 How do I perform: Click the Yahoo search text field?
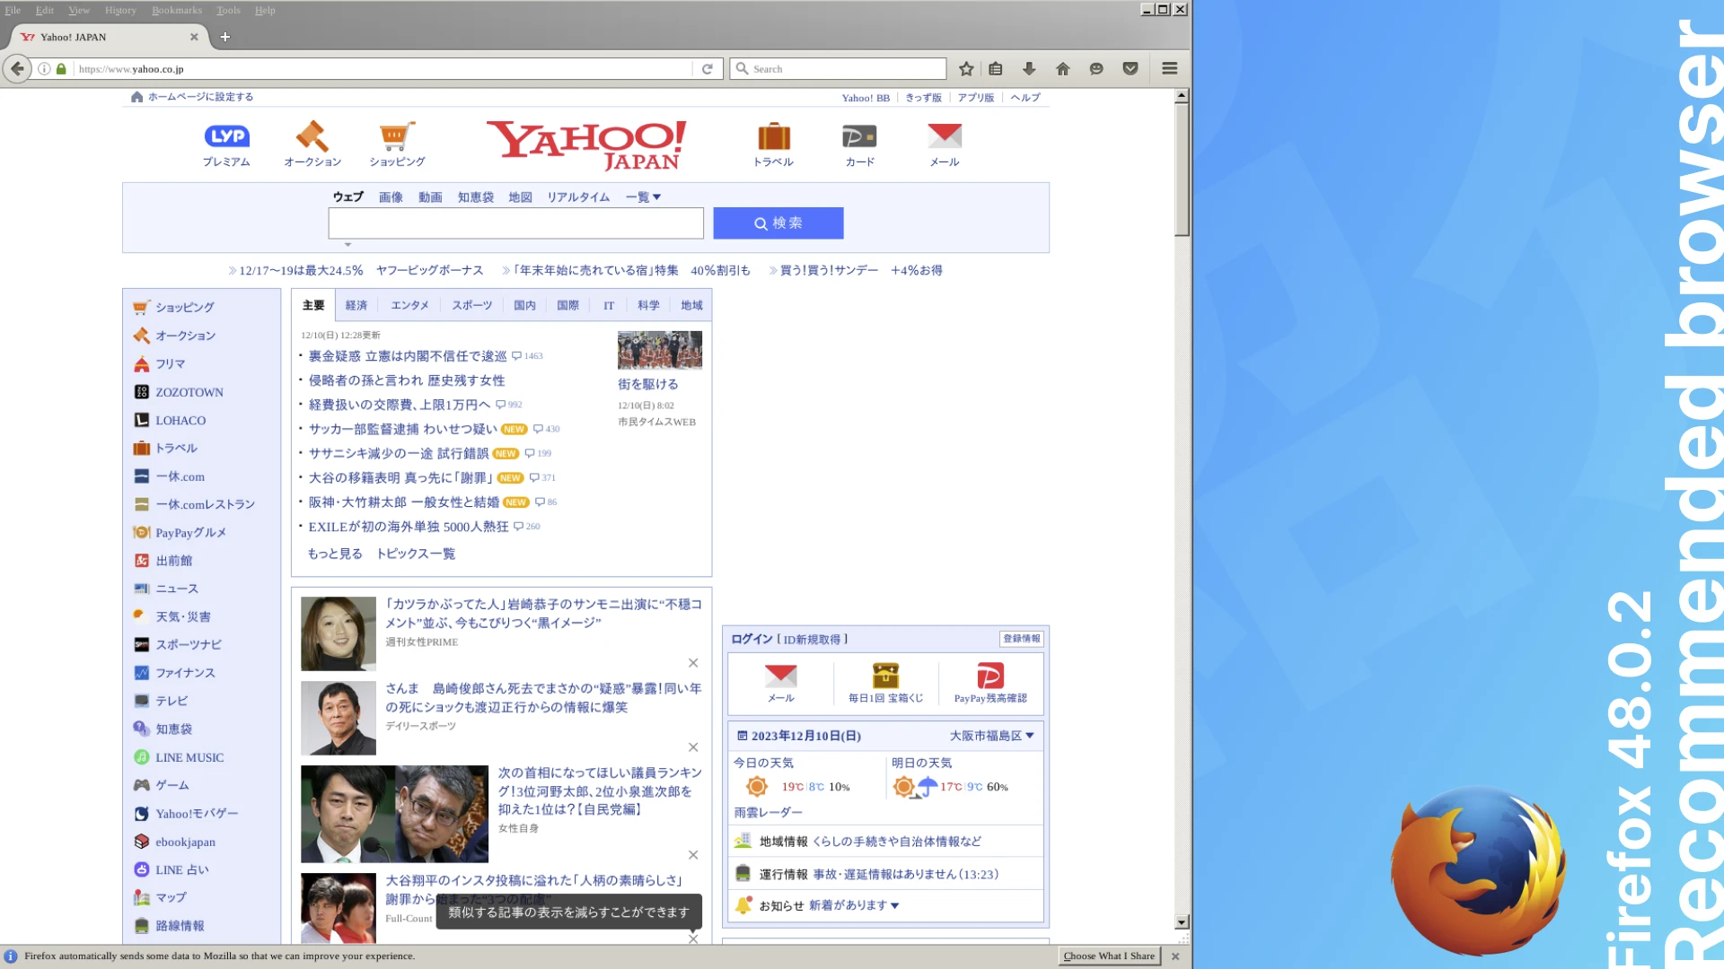(x=515, y=223)
